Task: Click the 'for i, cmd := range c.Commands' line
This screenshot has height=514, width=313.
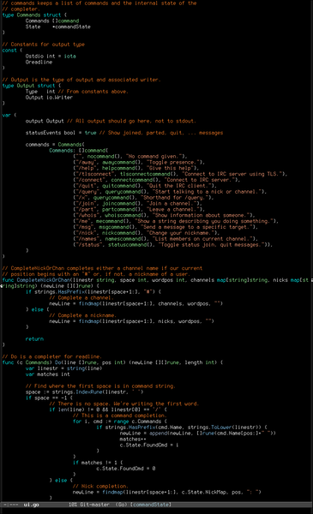Action: pos(120,421)
